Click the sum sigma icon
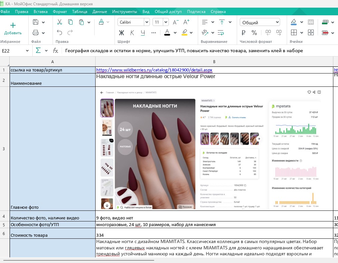The height and width of the screenshot is (263, 338). coord(38,51)
